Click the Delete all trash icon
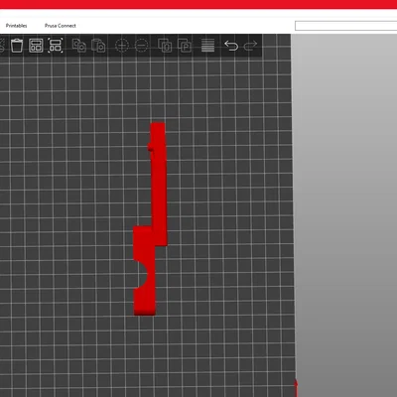This screenshot has height=397, width=397. click(17, 46)
